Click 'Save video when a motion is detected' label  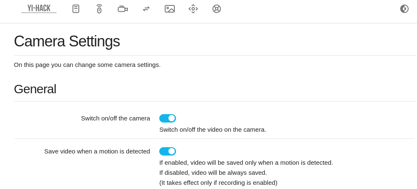97,151
